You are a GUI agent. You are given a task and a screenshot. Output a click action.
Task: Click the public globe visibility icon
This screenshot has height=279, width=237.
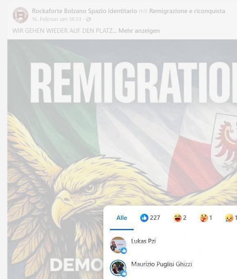coord(89,19)
